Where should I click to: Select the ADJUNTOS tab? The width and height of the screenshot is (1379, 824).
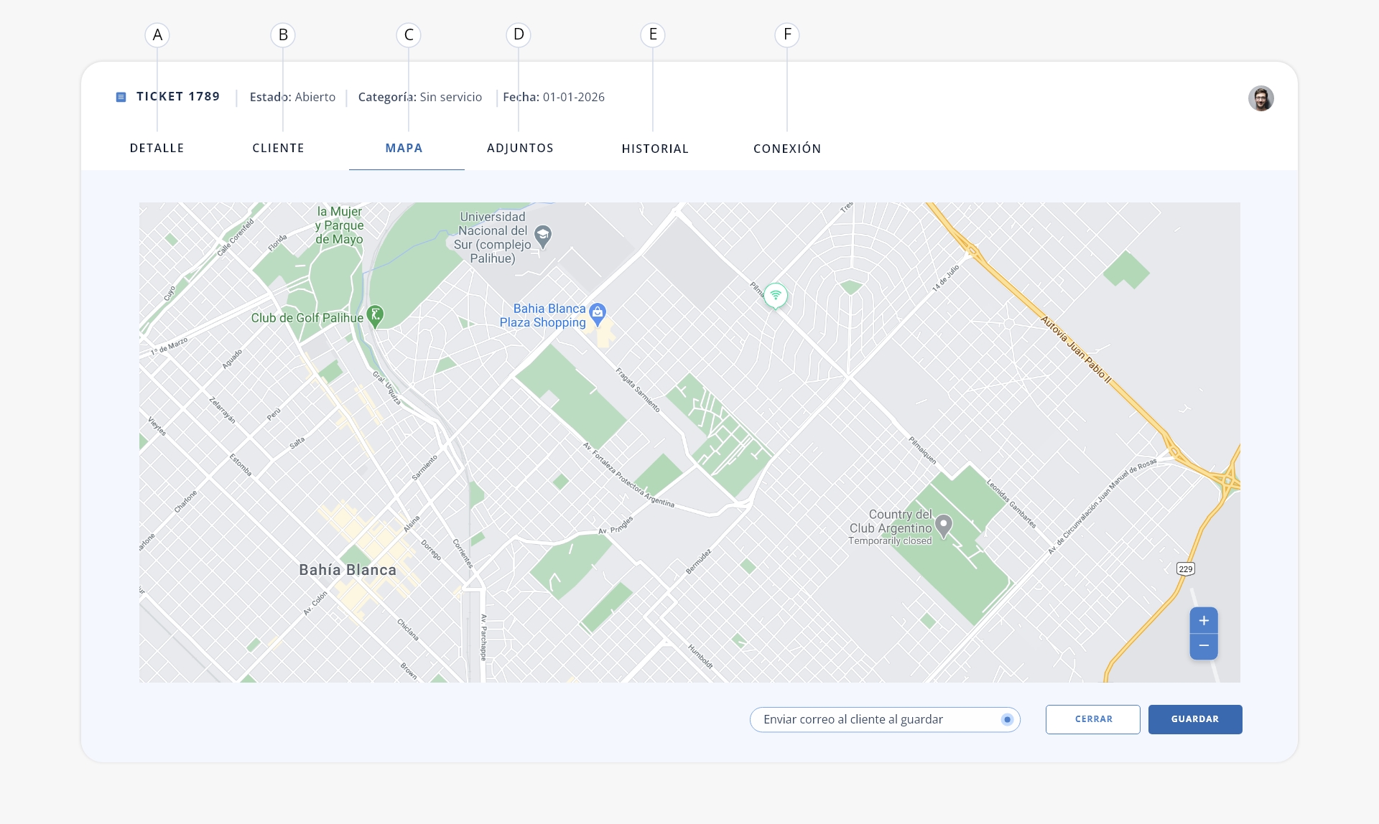(x=520, y=148)
